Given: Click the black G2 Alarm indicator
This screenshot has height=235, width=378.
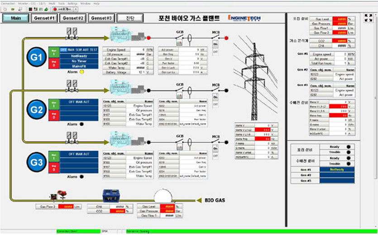Looking at the screenshot, I should (82, 124).
